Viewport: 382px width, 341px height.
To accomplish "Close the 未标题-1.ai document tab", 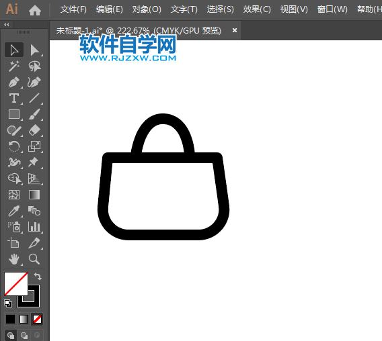I will pos(235,30).
